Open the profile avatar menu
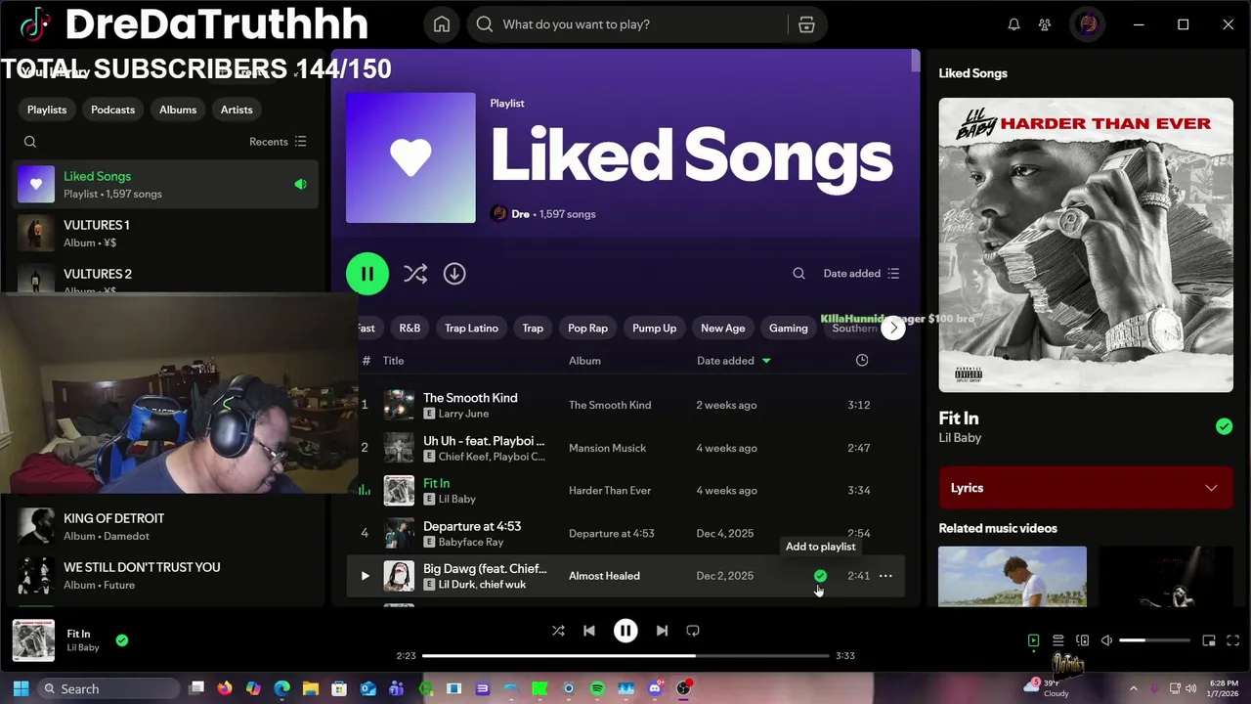Viewport: 1251px width, 704px height. (x=1088, y=24)
